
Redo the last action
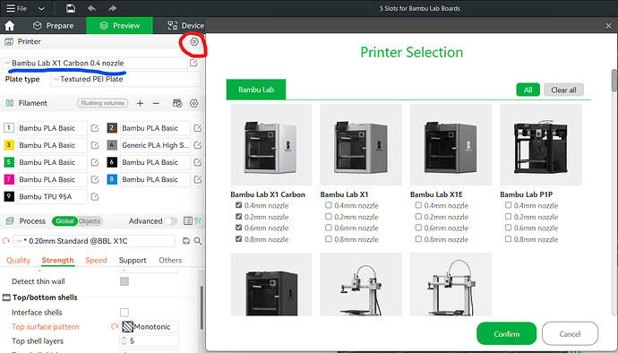pos(112,8)
